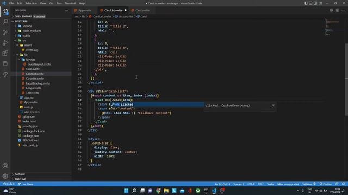
Task: Open Chrome from the taskbar
Action: (x=158, y=191)
